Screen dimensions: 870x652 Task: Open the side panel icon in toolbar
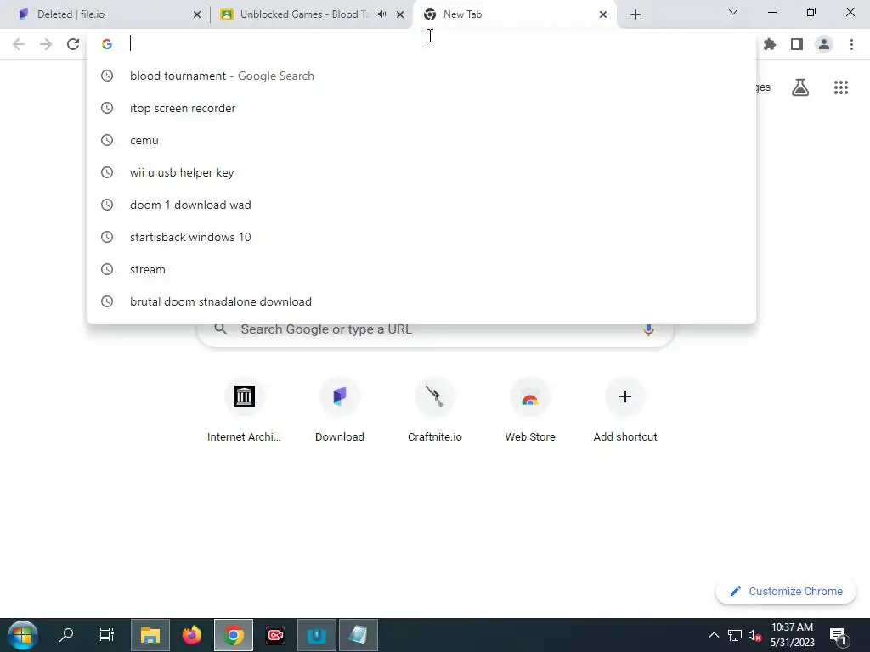(797, 44)
